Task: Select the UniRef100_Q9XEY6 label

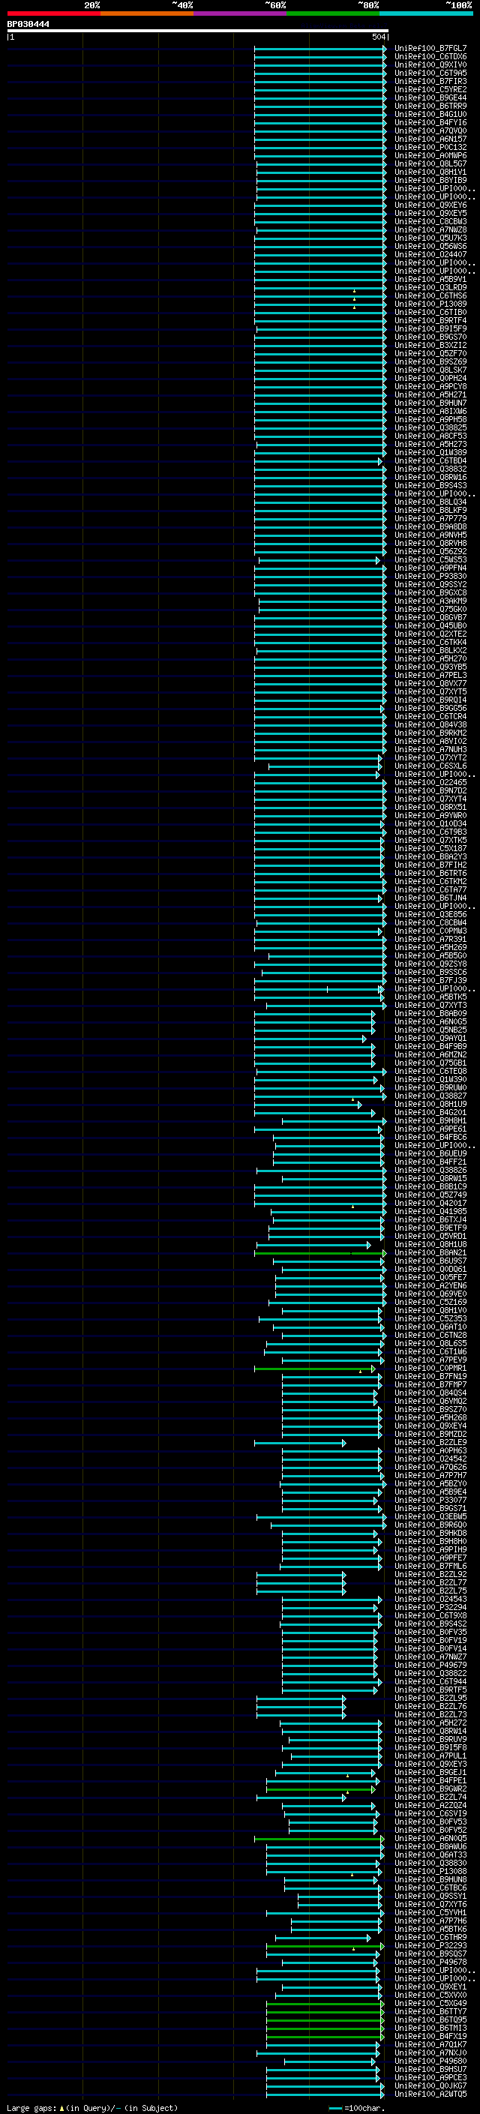Action: (430, 205)
